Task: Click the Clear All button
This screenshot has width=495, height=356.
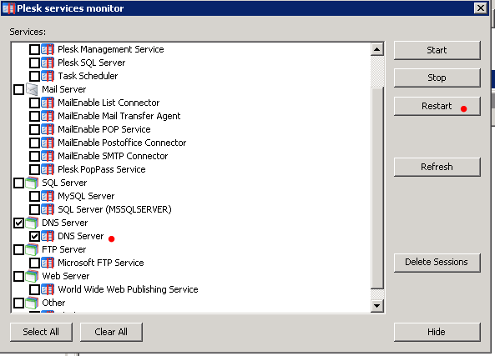Action: 111,332
